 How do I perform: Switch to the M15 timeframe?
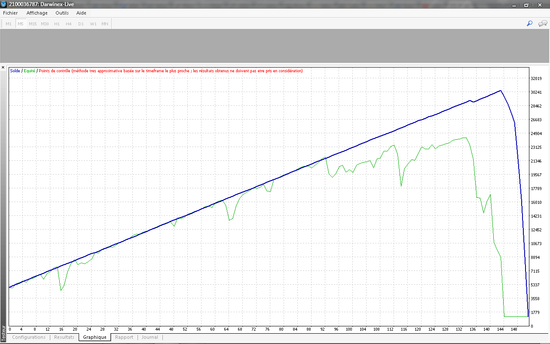pos(33,24)
